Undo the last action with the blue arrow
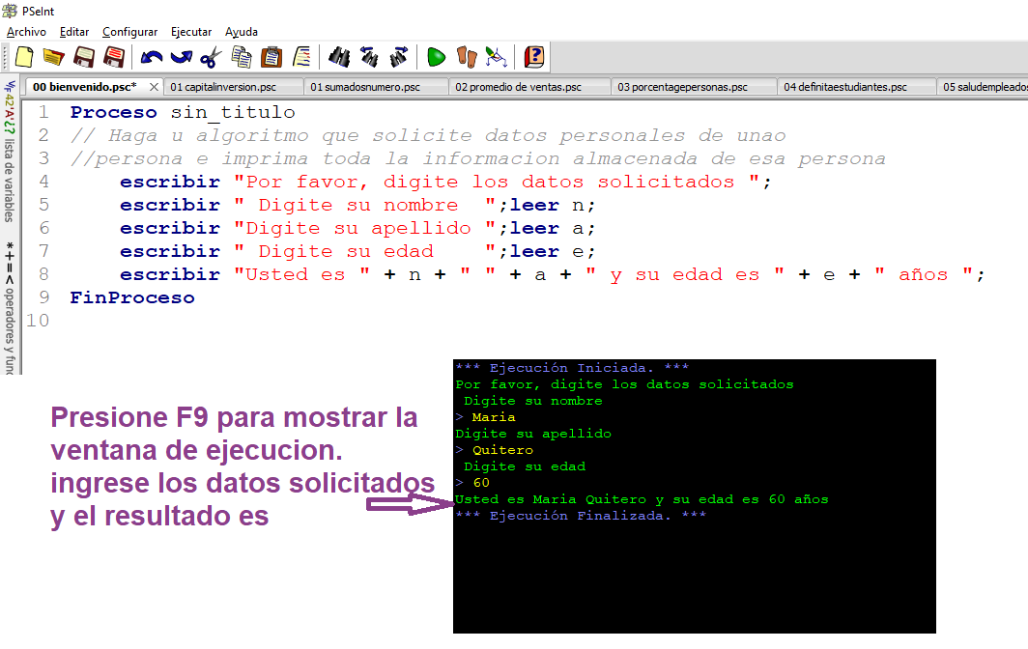 pyautogui.click(x=152, y=57)
